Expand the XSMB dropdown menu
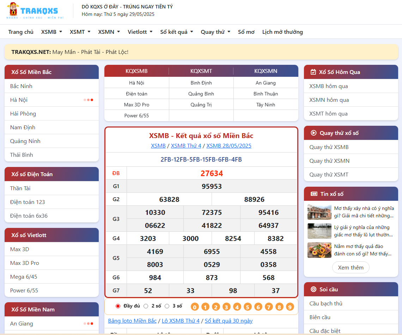 [51, 32]
